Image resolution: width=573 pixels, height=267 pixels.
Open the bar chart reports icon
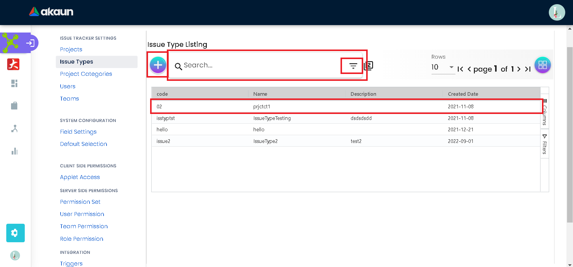(14, 151)
